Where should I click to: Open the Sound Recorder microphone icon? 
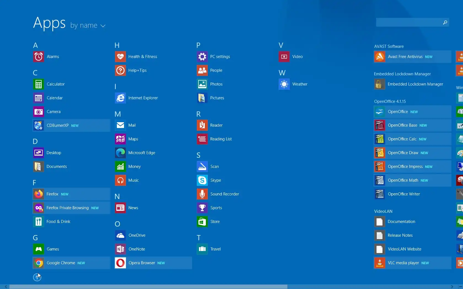(x=202, y=194)
